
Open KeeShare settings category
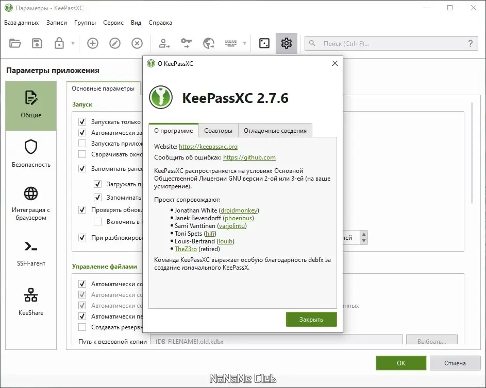(x=31, y=302)
